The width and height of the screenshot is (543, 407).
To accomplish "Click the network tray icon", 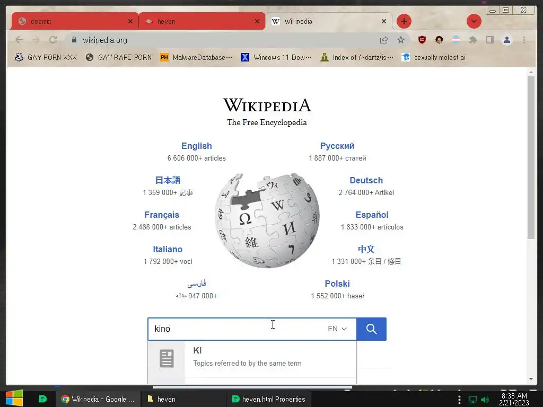I will (472, 400).
